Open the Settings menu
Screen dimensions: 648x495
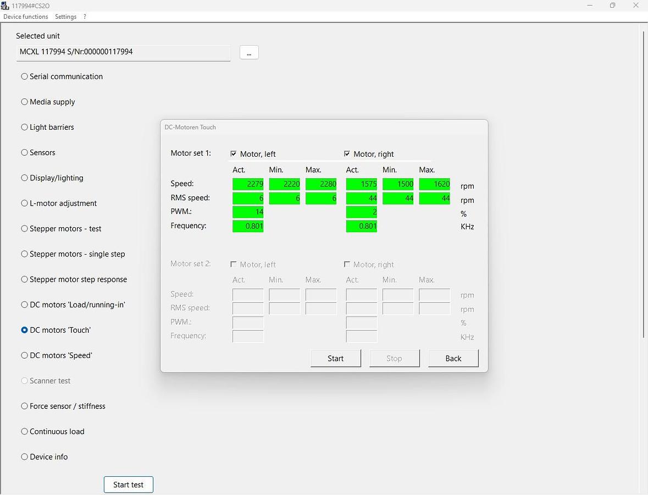click(65, 16)
